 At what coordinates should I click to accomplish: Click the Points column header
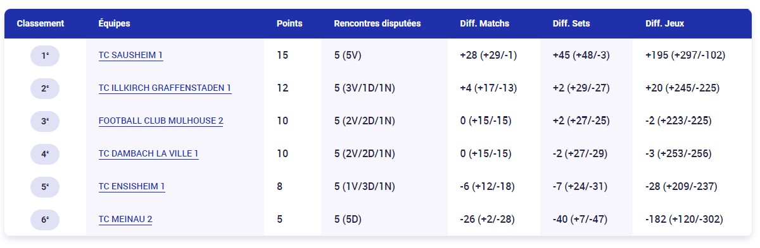pos(289,23)
